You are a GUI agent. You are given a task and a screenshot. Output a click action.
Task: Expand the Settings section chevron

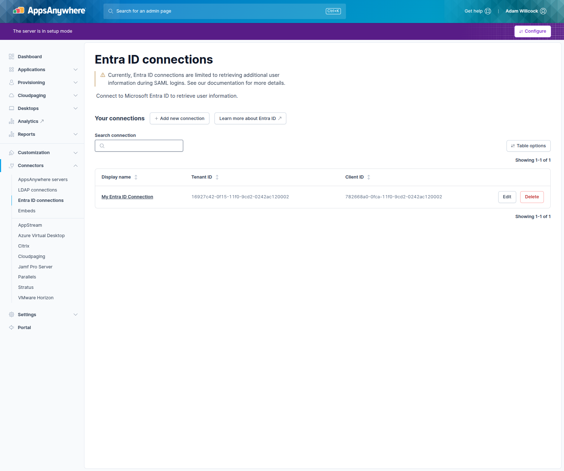[x=75, y=315]
